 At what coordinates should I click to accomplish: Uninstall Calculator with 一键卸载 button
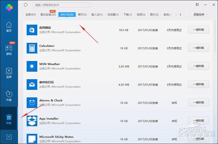pyautogui.click(x=198, y=48)
